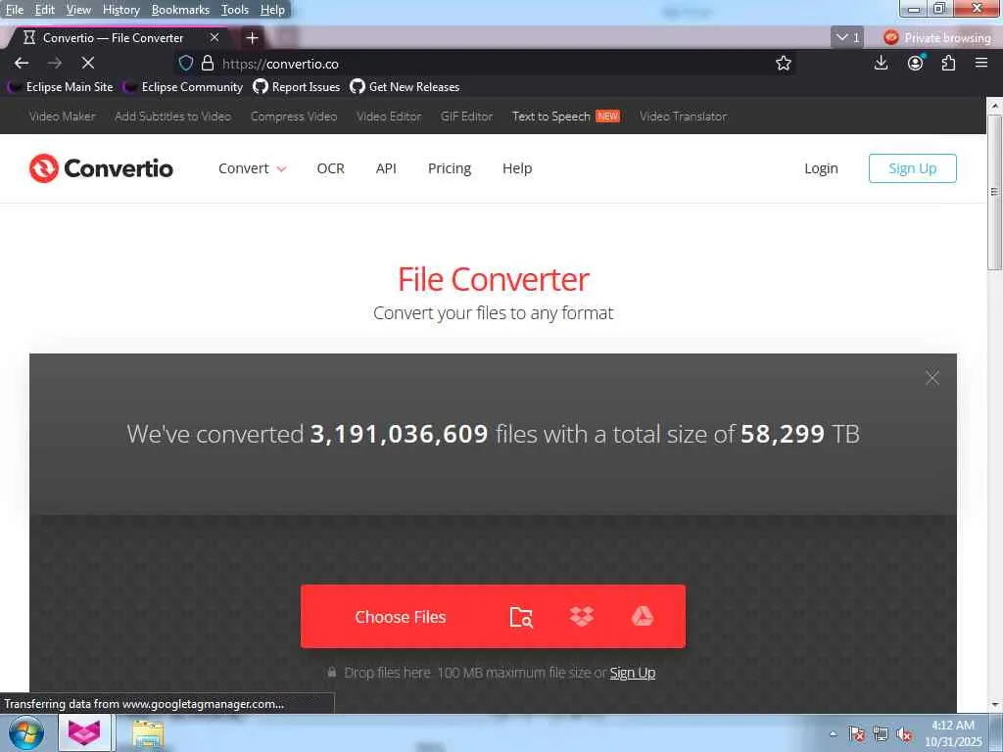
Task: Click the Private browsing indicator
Action: [x=937, y=38]
